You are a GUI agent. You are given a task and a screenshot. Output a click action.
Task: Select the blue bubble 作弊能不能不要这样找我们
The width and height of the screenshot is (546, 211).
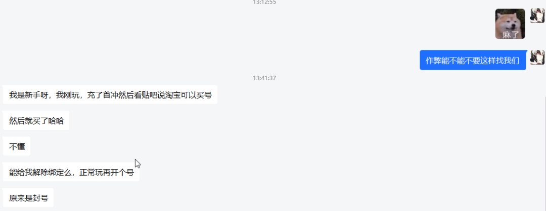coord(473,60)
